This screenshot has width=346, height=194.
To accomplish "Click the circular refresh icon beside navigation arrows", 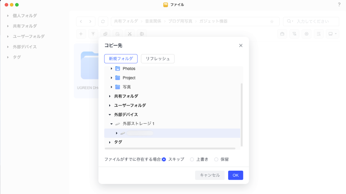I will click(x=103, y=22).
